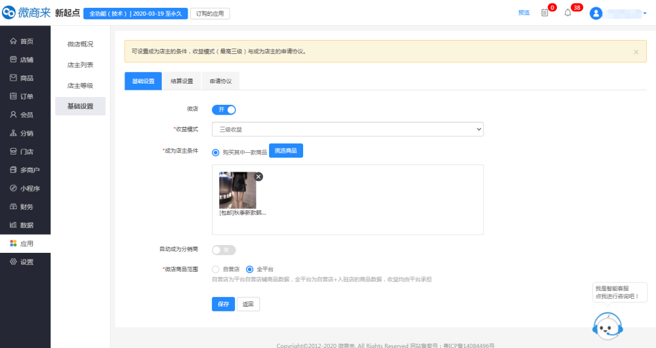This screenshot has height=348, width=656.
Task: Open the 数据 data sidebar item
Action: (25, 225)
